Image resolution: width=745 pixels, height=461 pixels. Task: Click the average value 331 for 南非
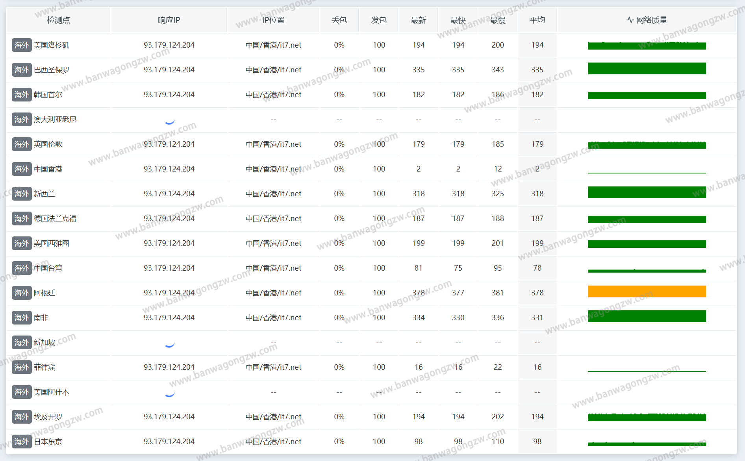pos(537,318)
